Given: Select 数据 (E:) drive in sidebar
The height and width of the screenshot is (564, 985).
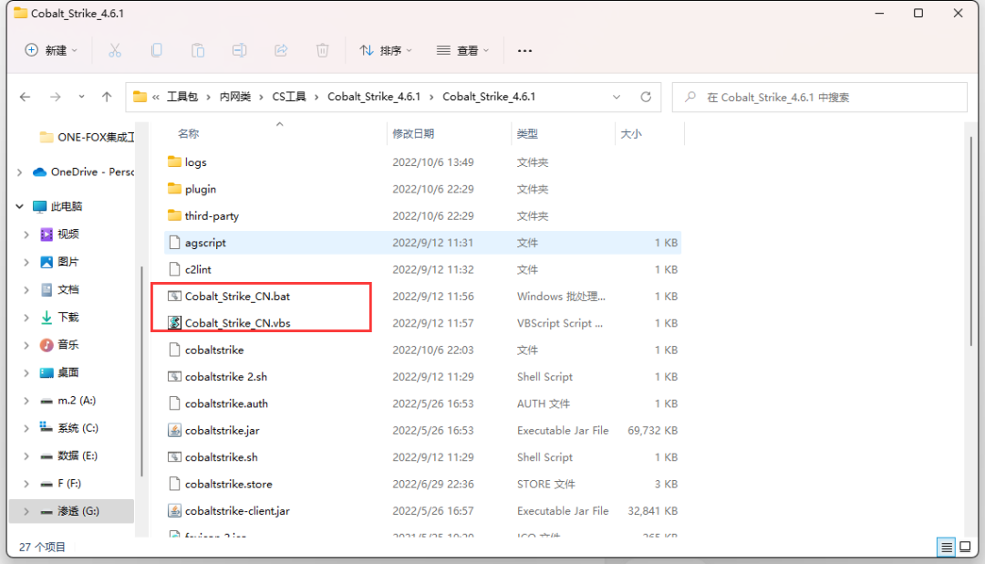Looking at the screenshot, I should click(69, 455).
